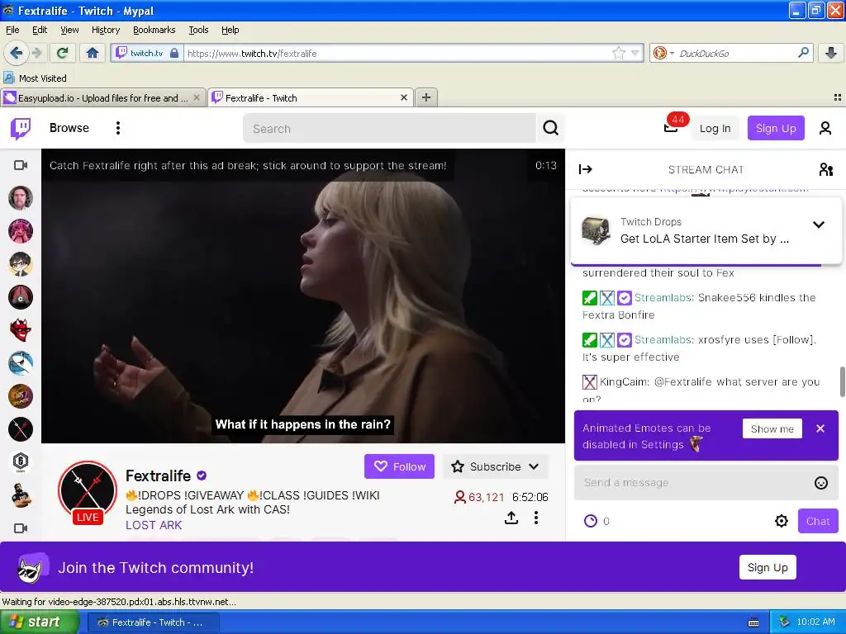846x634 pixels.
Task: Click the Fextralife verified badge
Action: [202, 475]
